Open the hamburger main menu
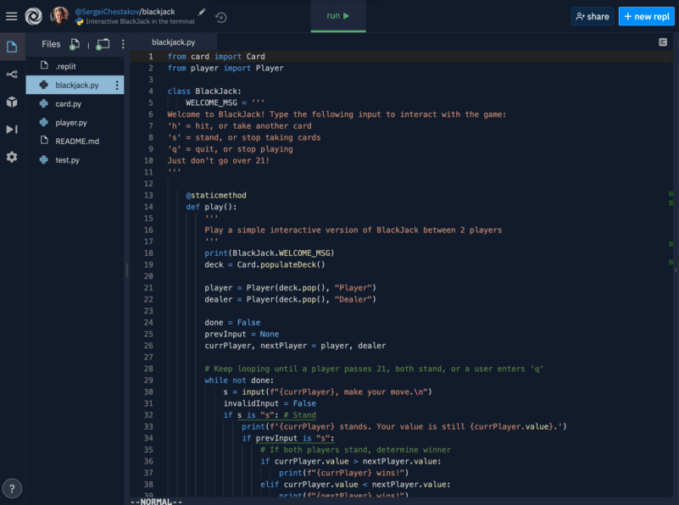The image size is (679, 505). pos(12,16)
